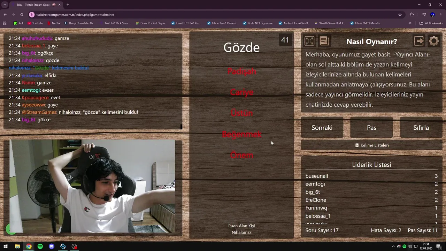Open the taskbar notification center icon
Viewport: 446px width, 251px height.
click(x=439, y=246)
